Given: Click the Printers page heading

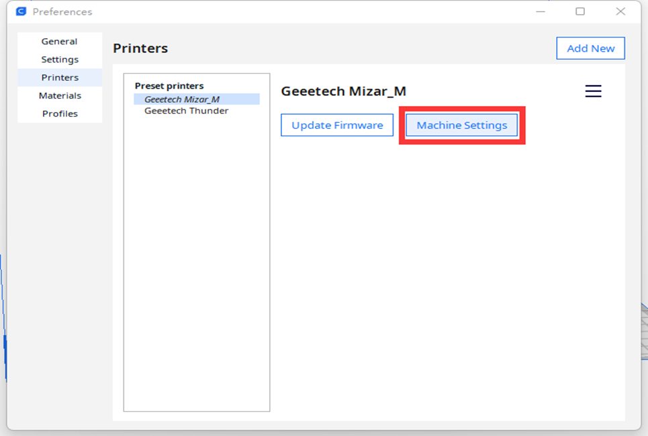Looking at the screenshot, I should point(140,48).
